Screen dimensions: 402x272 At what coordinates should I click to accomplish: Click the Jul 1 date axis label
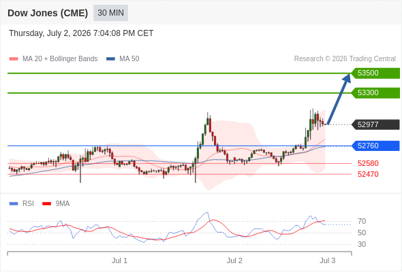(x=119, y=260)
